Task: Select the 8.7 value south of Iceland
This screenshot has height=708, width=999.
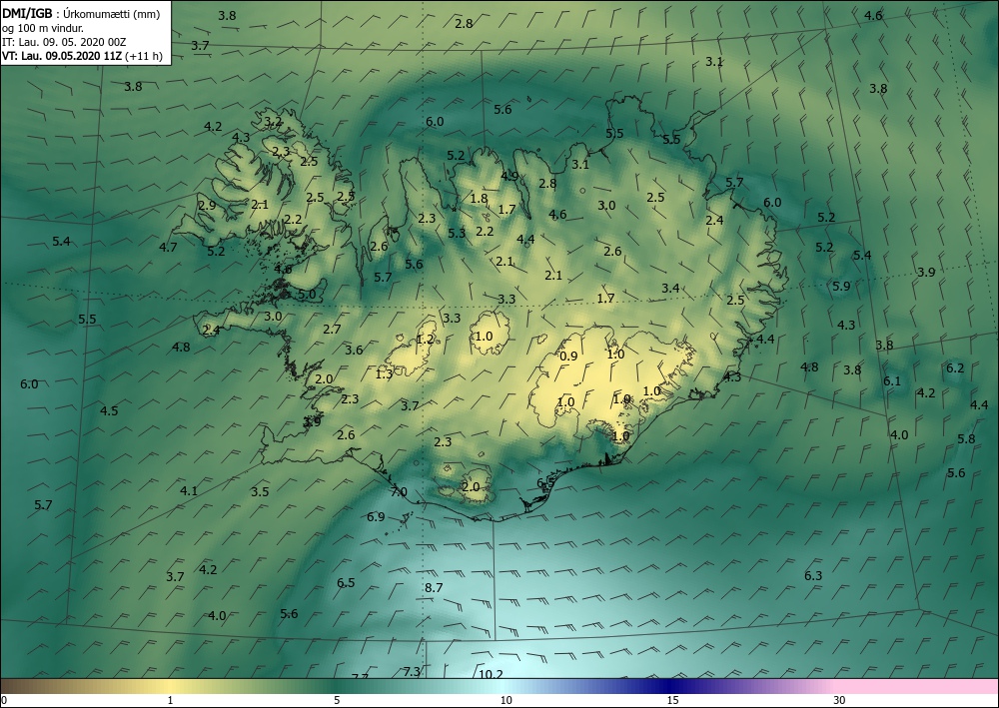Action: (434, 587)
